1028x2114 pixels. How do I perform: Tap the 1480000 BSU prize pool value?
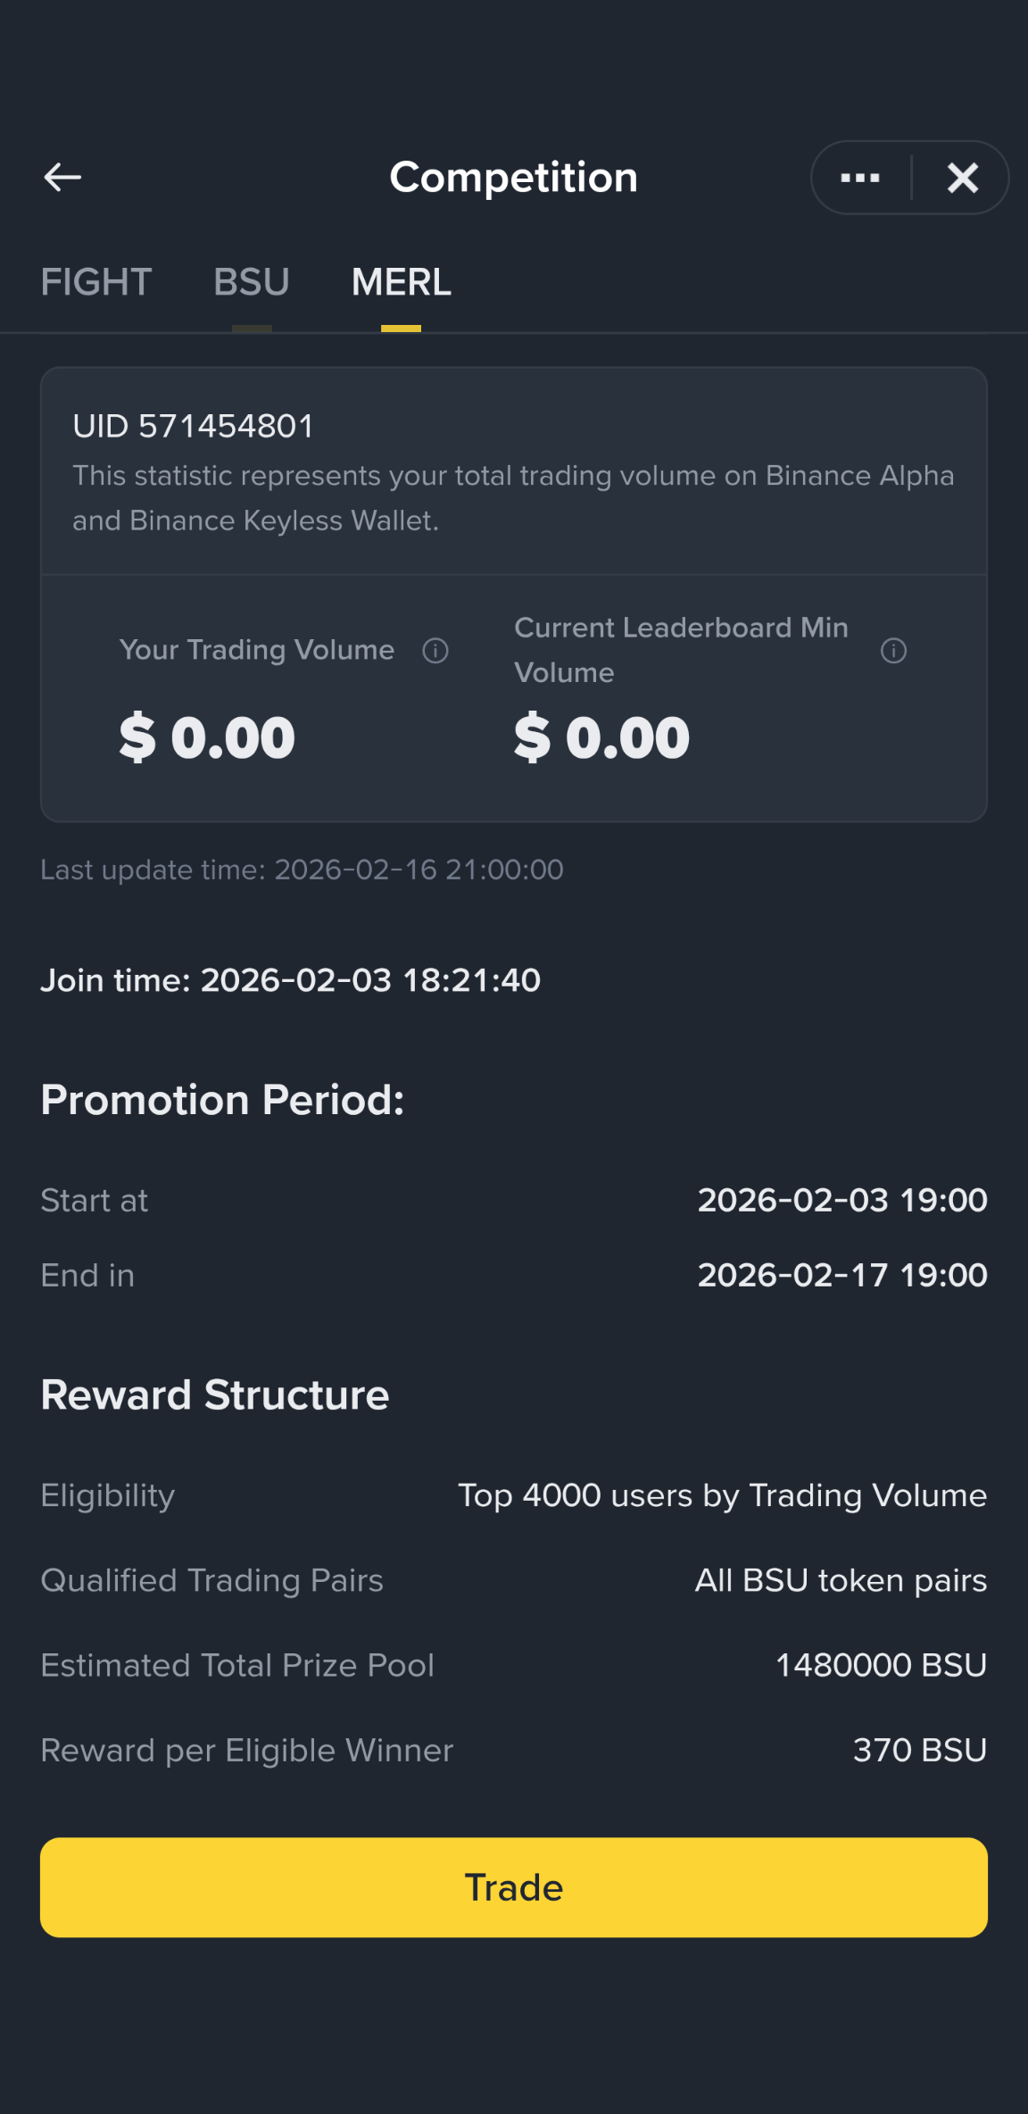(882, 1666)
